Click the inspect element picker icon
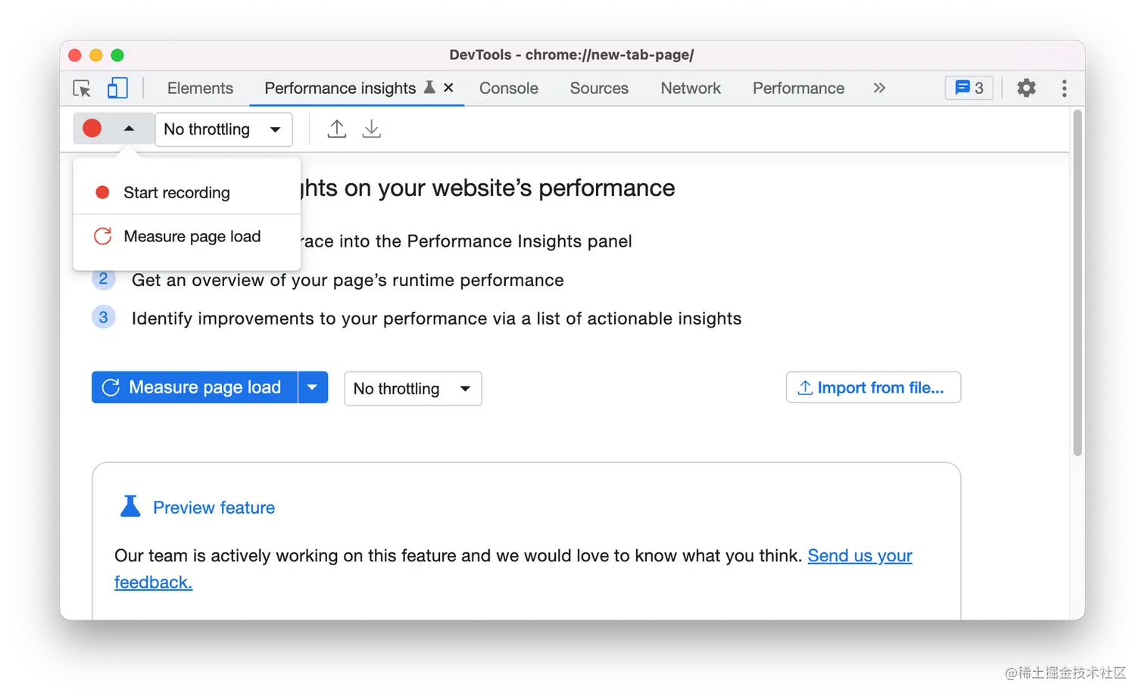1145x699 pixels. tap(82, 89)
